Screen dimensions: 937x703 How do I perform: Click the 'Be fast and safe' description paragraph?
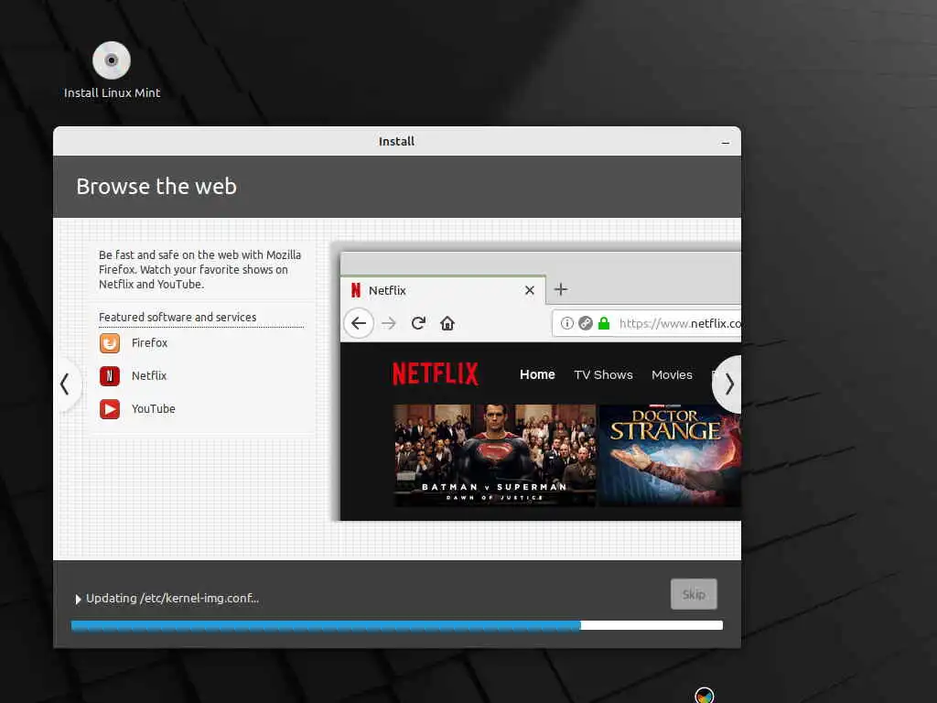click(199, 270)
